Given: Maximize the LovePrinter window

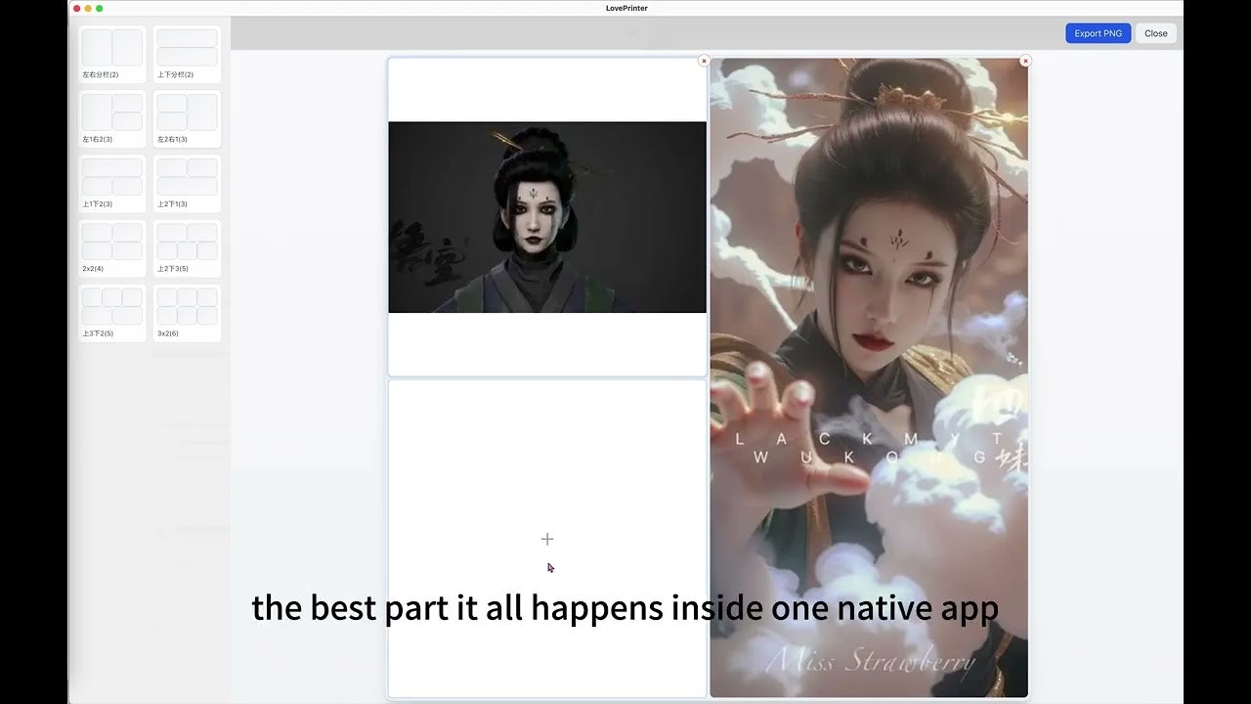Looking at the screenshot, I should 99,8.
